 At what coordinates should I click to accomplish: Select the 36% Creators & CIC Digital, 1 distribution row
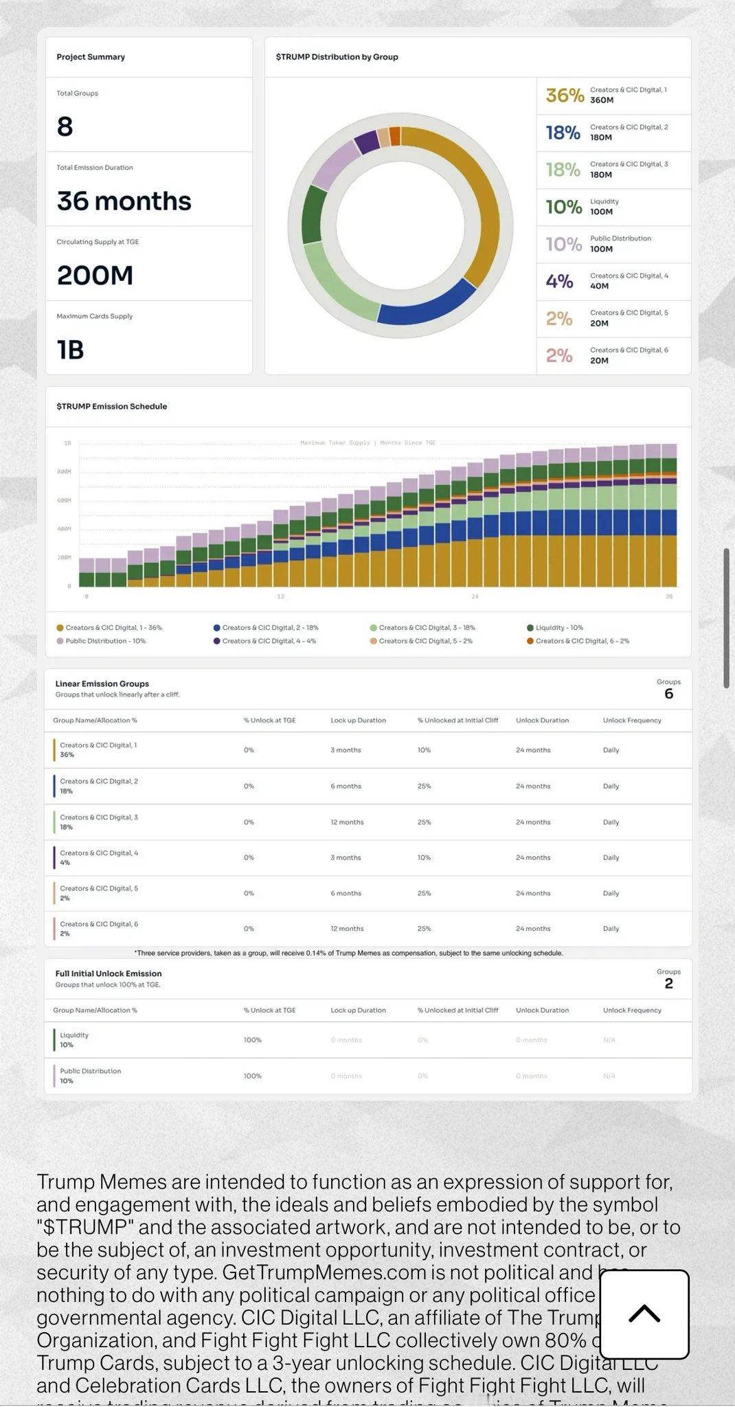click(x=613, y=95)
